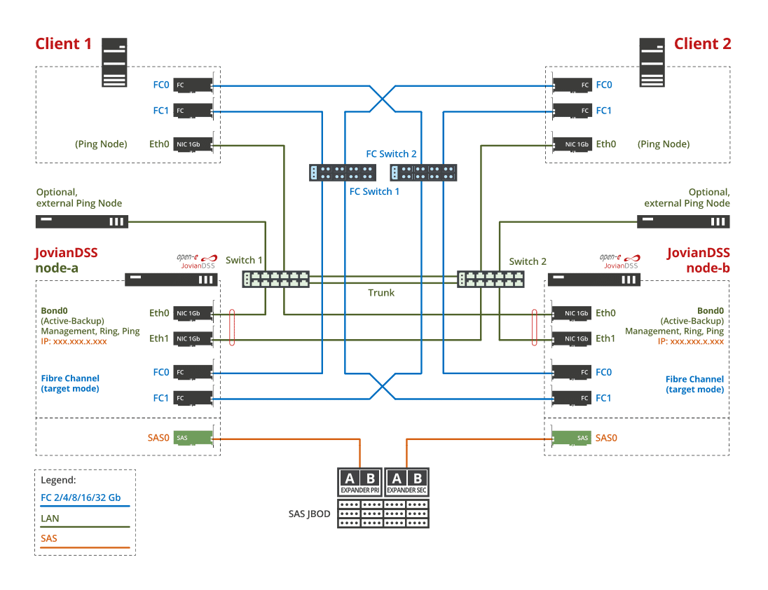The height and width of the screenshot is (590, 768).
Task: Click the blue FC legend line
Action: coord(85,507)
